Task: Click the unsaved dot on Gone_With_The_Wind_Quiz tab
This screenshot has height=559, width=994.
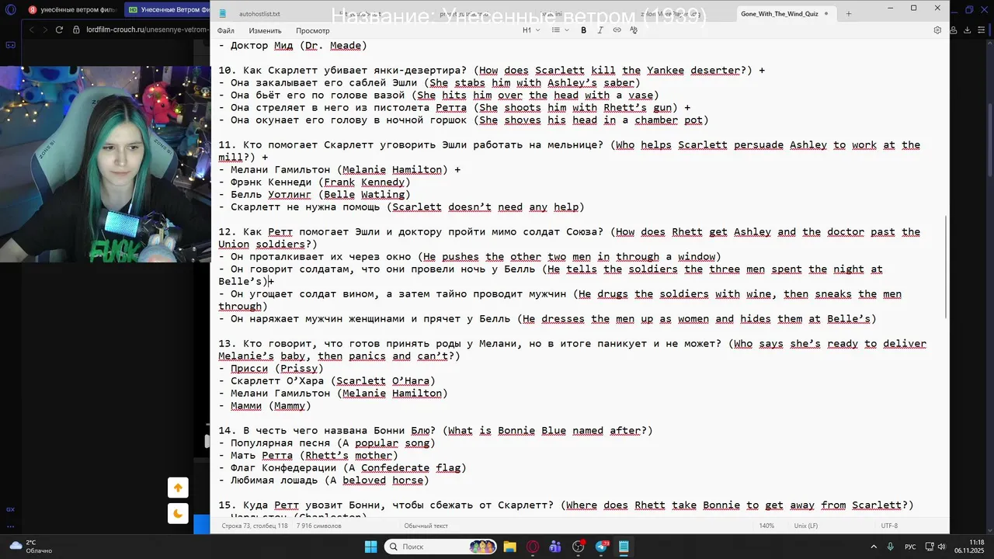Action: (826, 14)
